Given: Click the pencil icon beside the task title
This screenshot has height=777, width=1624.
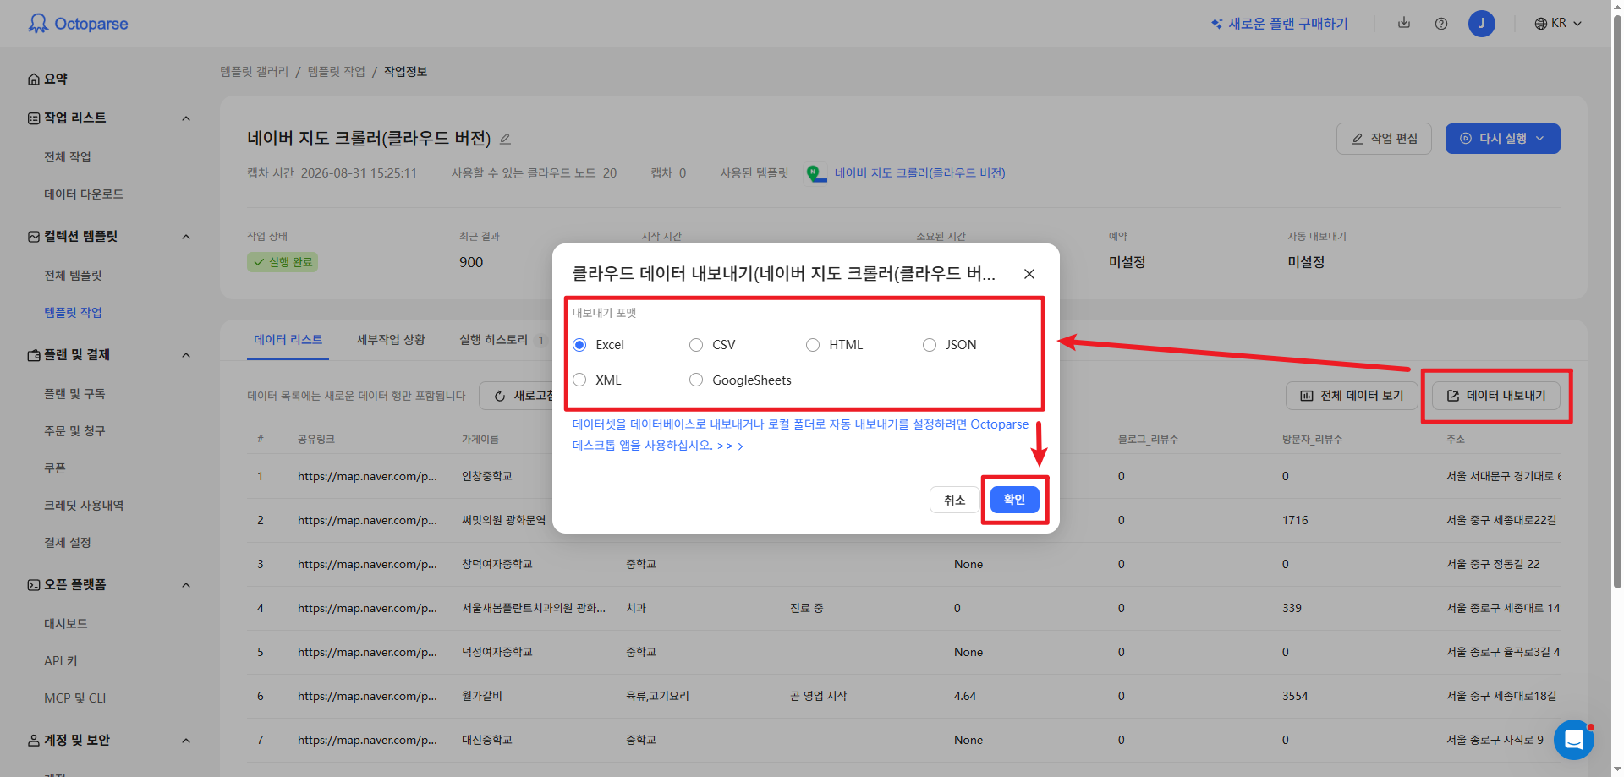Looking at the screenshot, I should (x=505, y=139).
